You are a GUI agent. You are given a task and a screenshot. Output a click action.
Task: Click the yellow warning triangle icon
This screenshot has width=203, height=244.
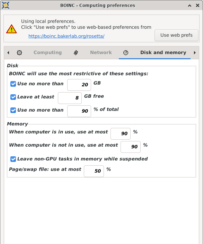(11, 29)
